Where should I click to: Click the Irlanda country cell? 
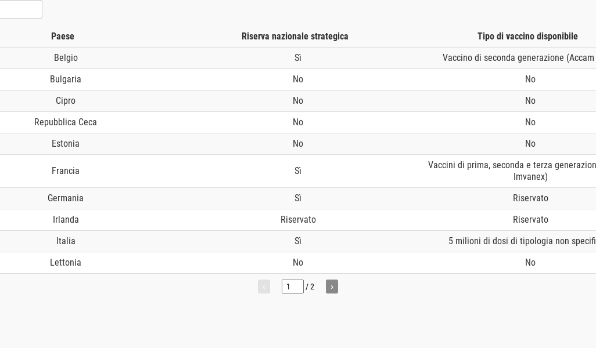pyautogui.click(x=66, y=220)
